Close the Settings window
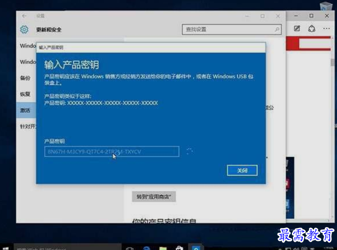 click(x=278, y=16)
